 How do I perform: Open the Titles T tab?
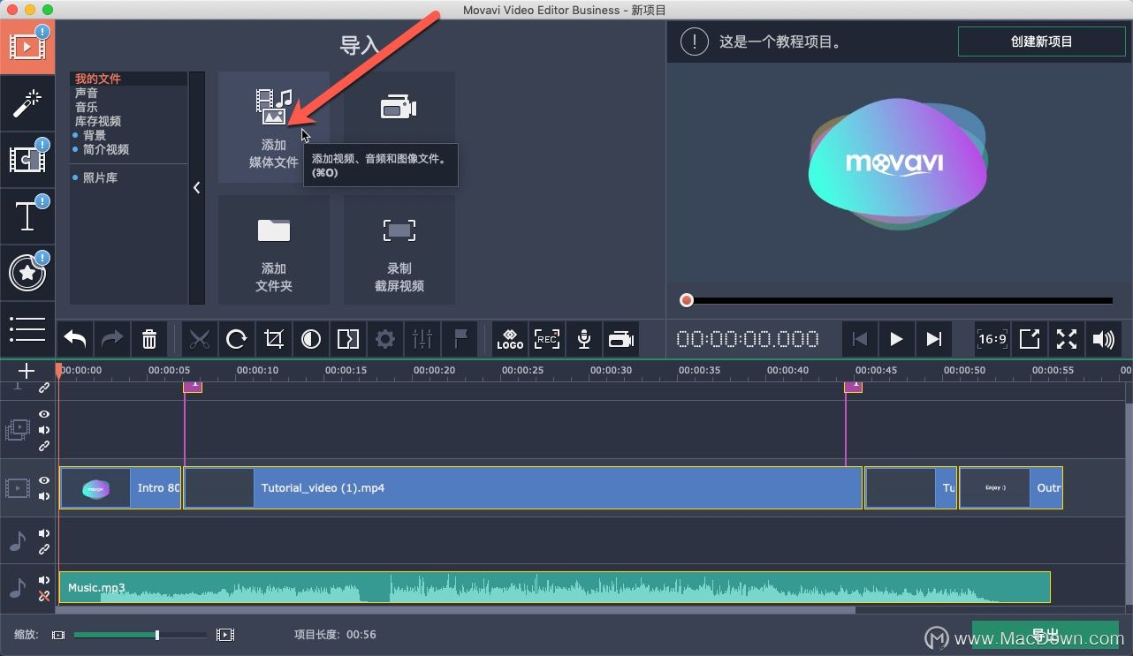point(27,216)
